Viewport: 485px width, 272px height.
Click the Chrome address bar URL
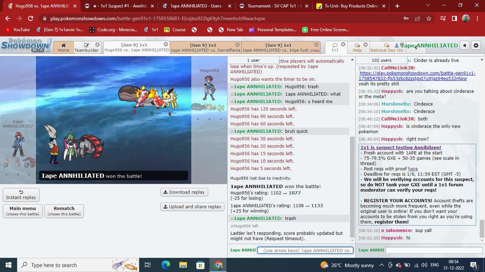158,18
